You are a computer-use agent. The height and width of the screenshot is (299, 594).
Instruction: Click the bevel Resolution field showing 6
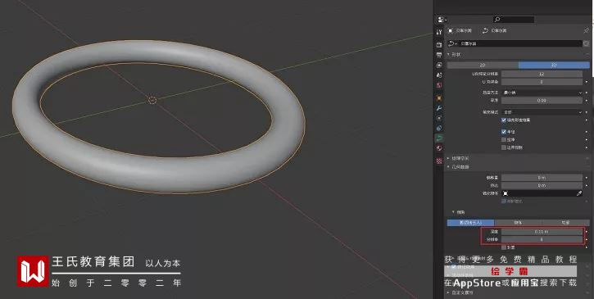[542, 239]
